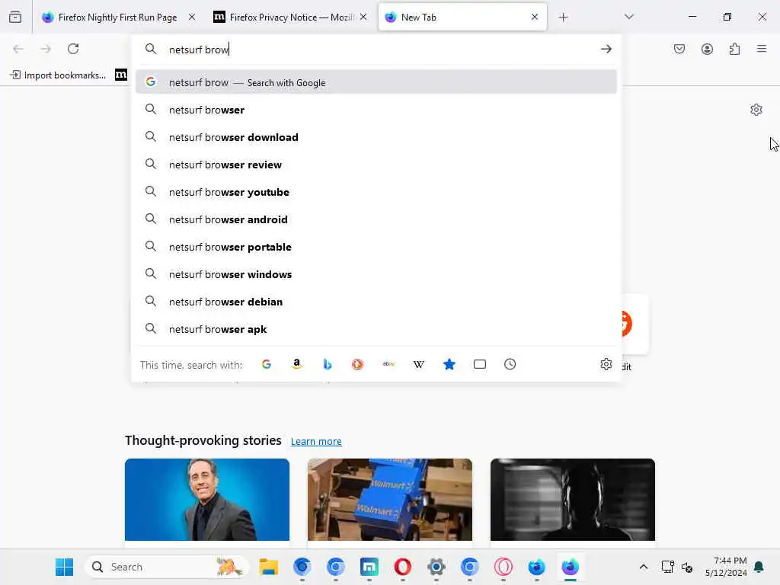Open a new tab with plus button

tap(563, 18)
